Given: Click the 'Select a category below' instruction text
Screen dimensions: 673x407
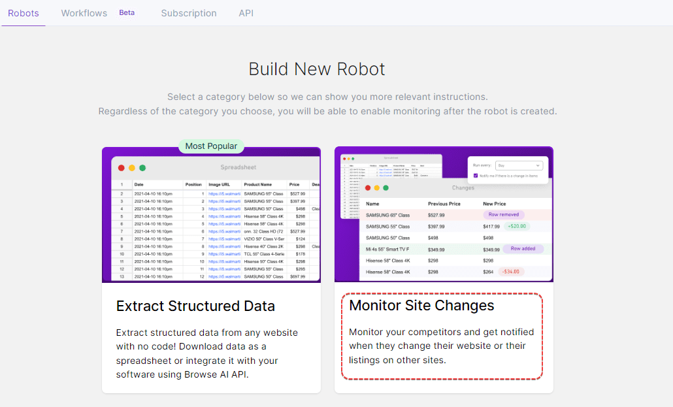Looking at the screenshot, I should pos(327,97).
